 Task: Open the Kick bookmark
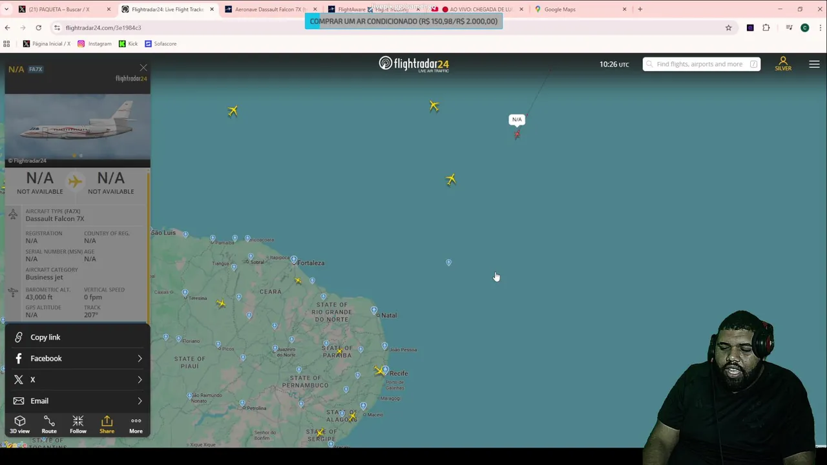coord(128,44)
